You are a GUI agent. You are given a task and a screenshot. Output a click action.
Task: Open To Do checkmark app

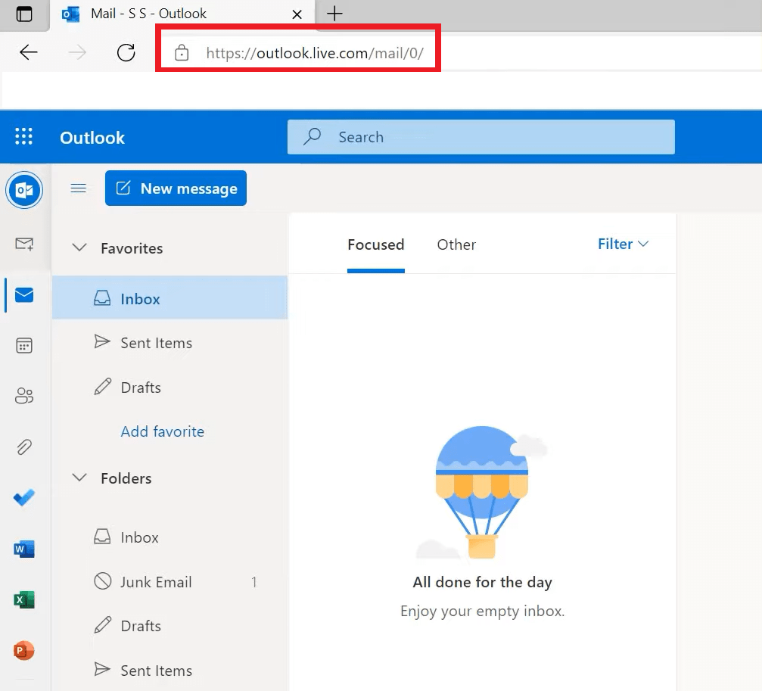[24, 497]
